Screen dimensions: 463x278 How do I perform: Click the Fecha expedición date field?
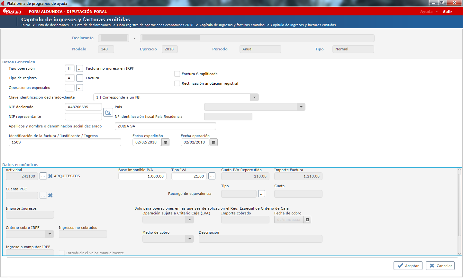(x=147, y=142)
